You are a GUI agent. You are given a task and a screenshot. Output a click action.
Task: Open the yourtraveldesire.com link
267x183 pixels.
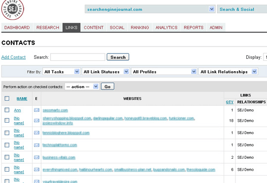pos(60,182)
